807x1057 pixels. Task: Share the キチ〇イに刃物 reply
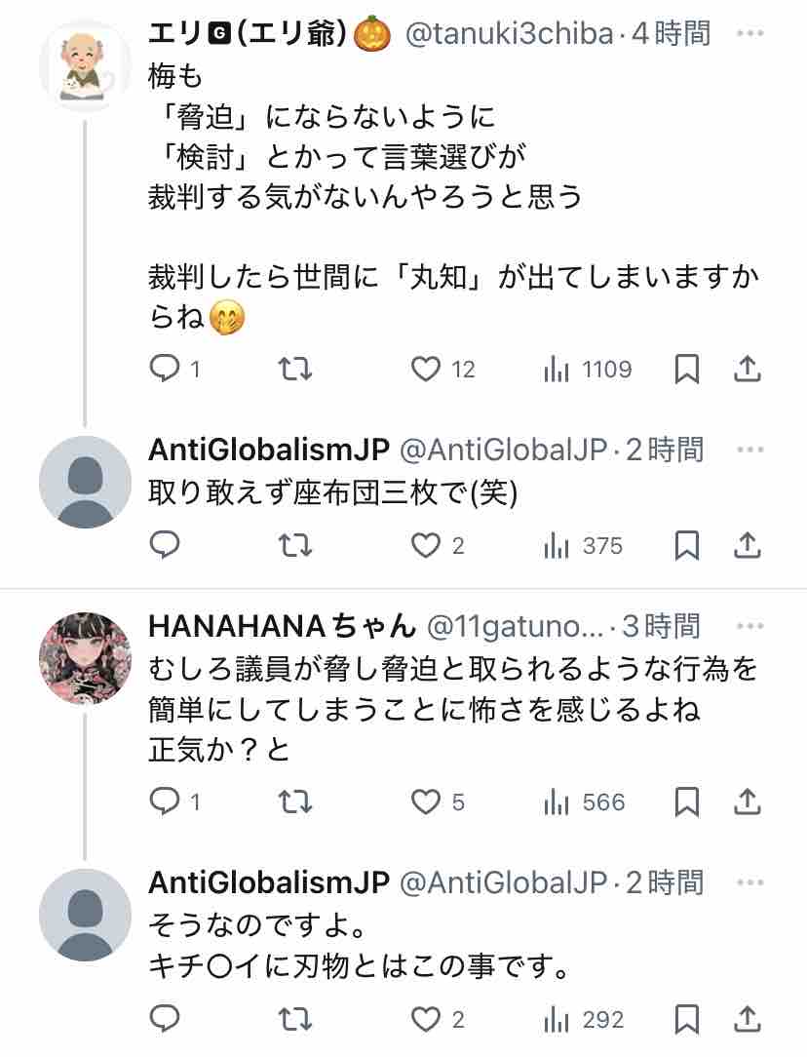(x=746, y=1019)
